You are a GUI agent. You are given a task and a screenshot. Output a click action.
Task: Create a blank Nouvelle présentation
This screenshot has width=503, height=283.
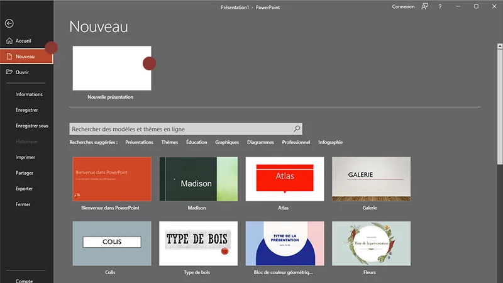[112, 68]
